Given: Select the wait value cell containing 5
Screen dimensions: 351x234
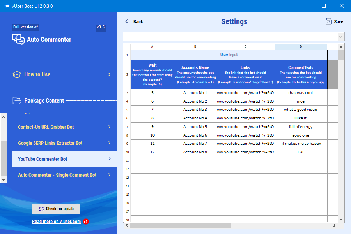Looking at the screenshot, I should 152,93.
